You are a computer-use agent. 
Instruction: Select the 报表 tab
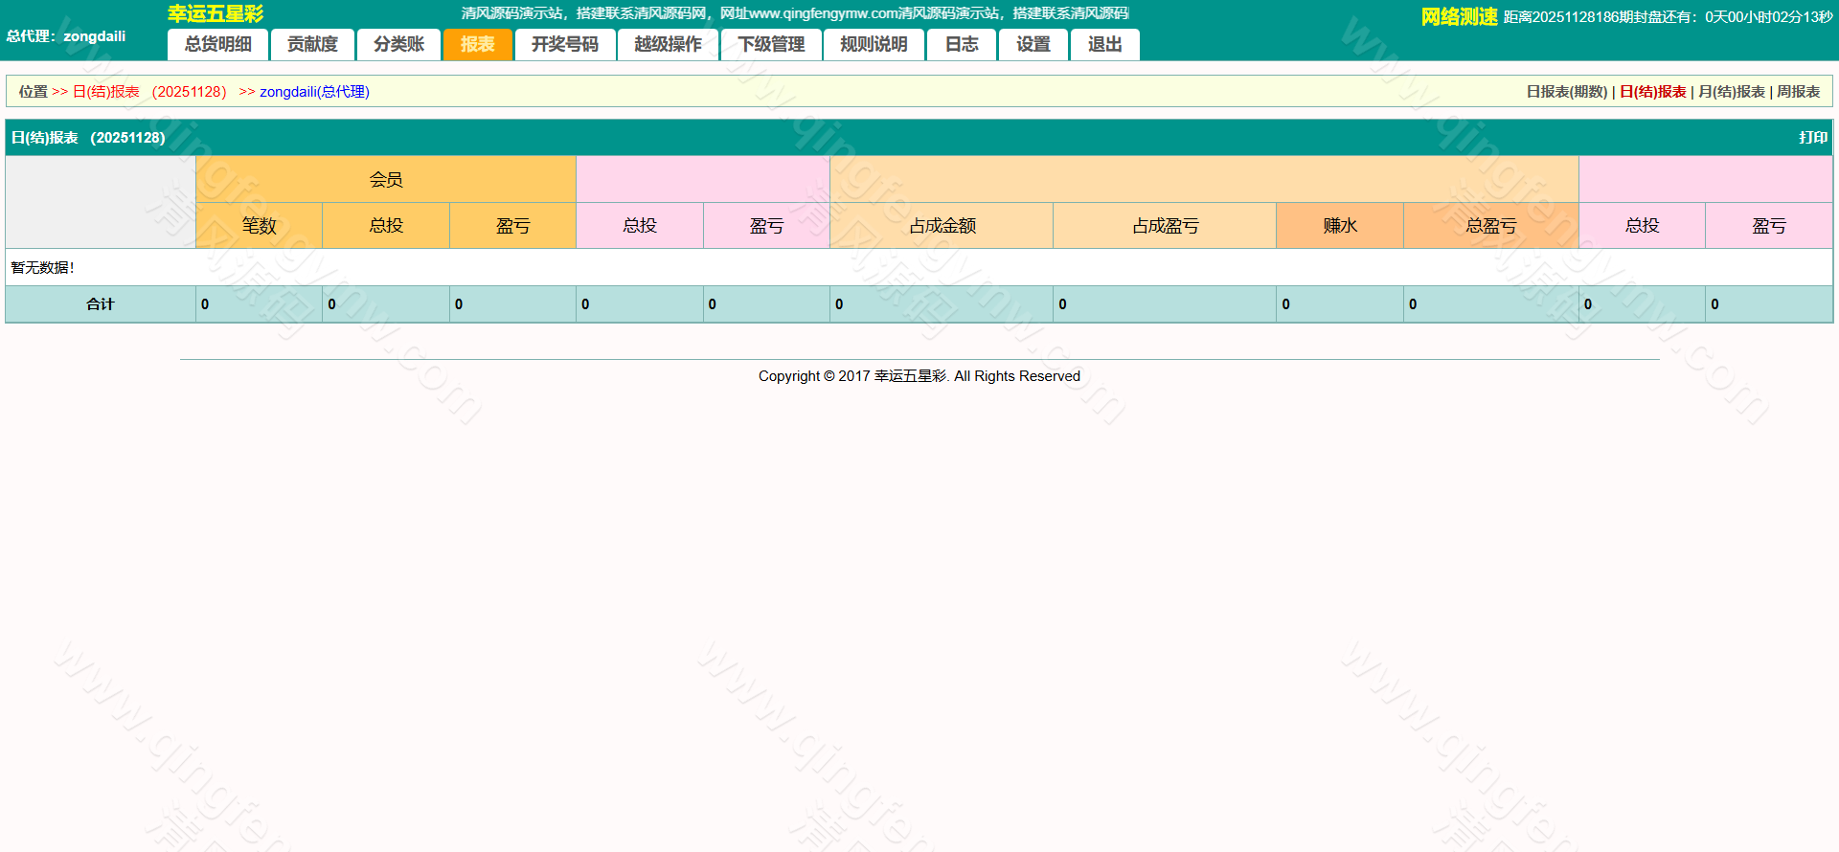click(477, 44)
